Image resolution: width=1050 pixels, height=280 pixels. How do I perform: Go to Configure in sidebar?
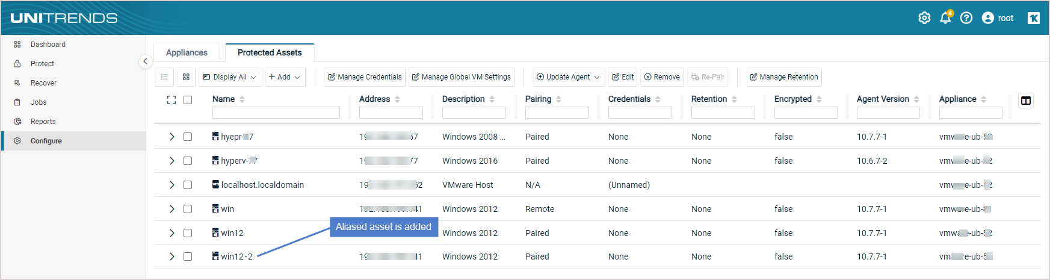click(73, 141)
